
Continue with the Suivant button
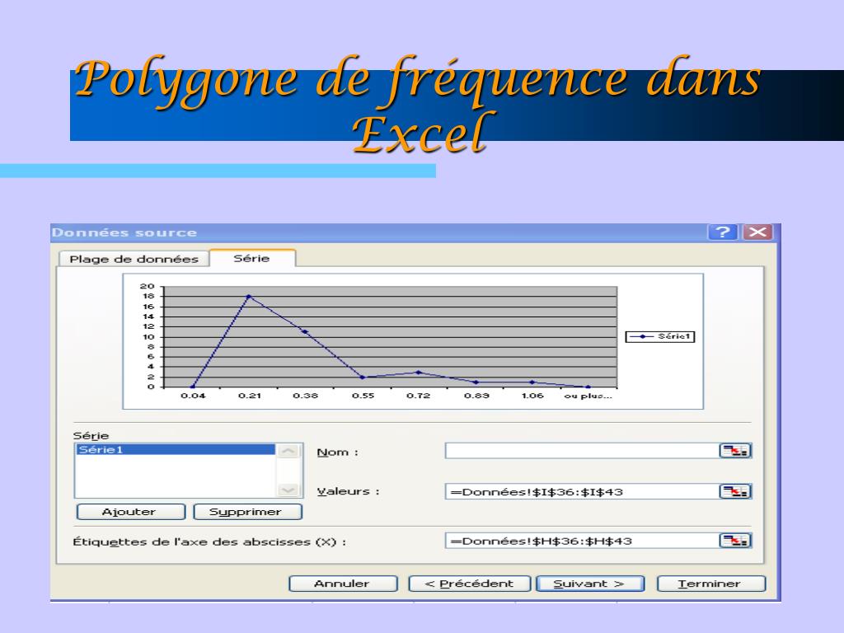coord(590,584)
